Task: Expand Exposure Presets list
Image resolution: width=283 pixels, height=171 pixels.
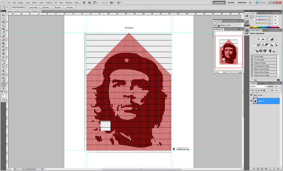Action: pyautogui.click(x=252, y=63)
